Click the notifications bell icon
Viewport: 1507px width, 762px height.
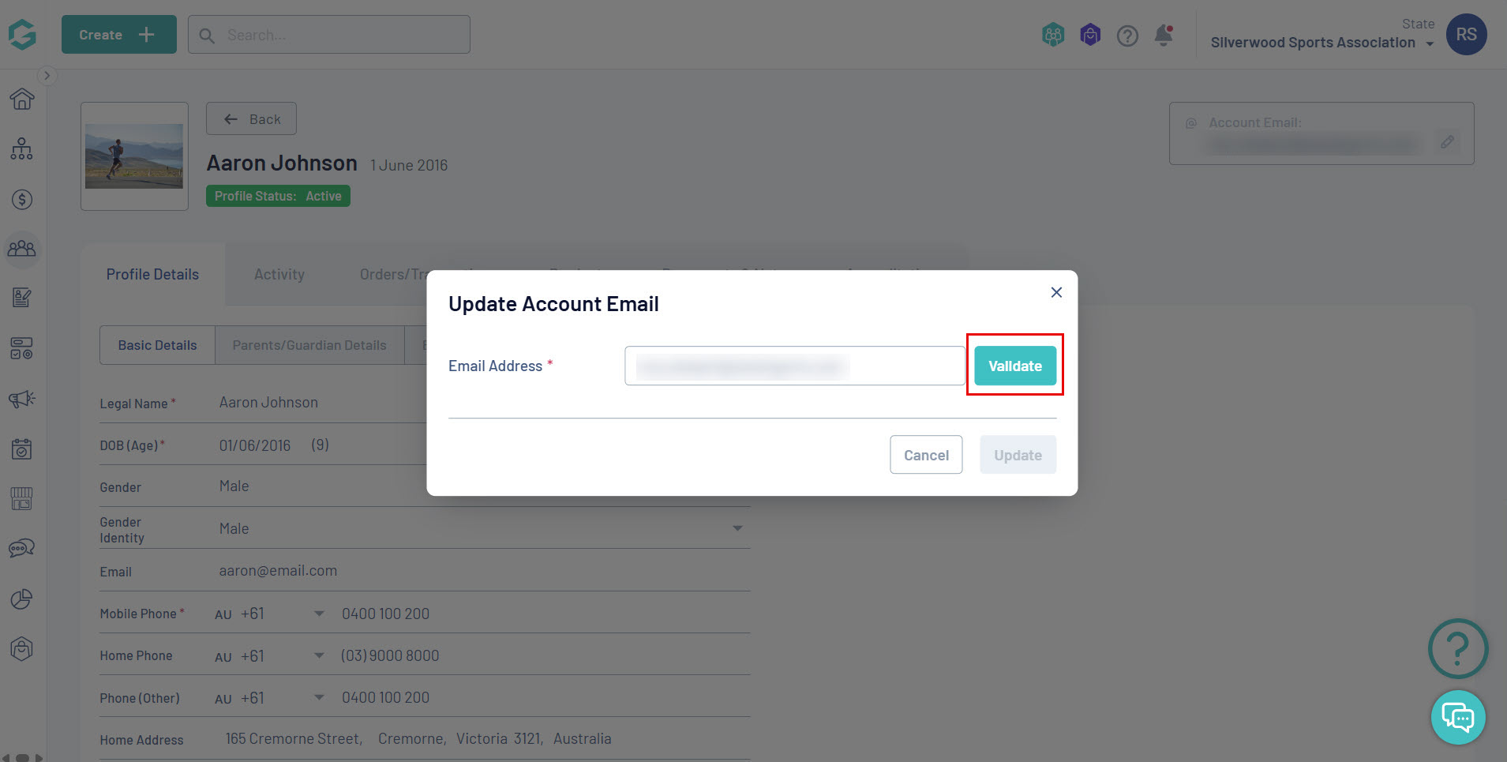[1164, 36]
